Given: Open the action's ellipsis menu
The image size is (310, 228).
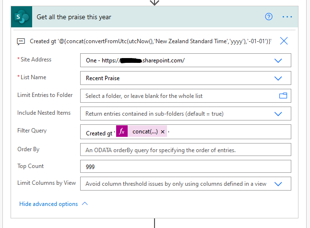Looking at the screenshot, I should pyautogui.click(x=287, y=17).
